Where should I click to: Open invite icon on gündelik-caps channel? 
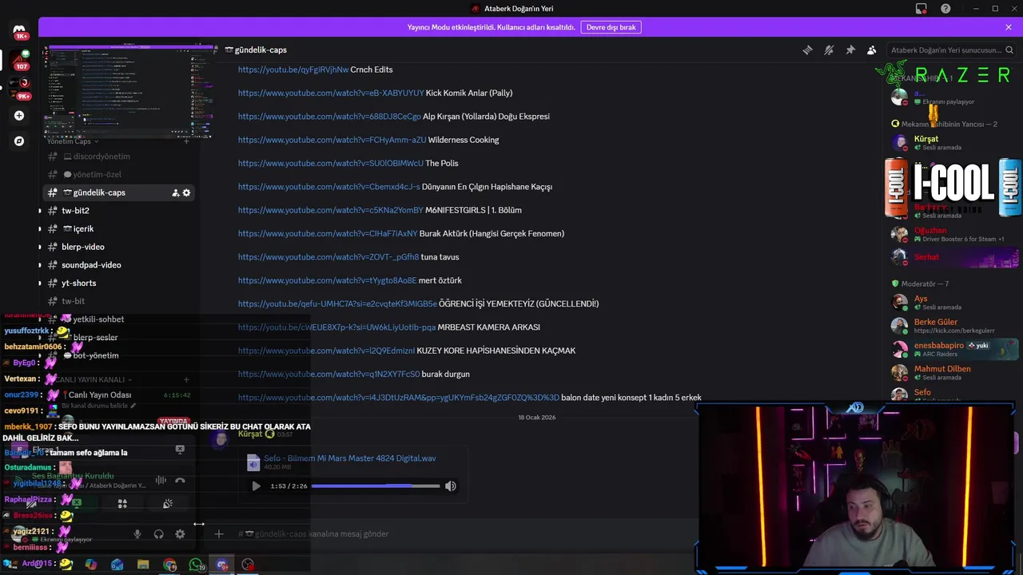pos(175,192)
